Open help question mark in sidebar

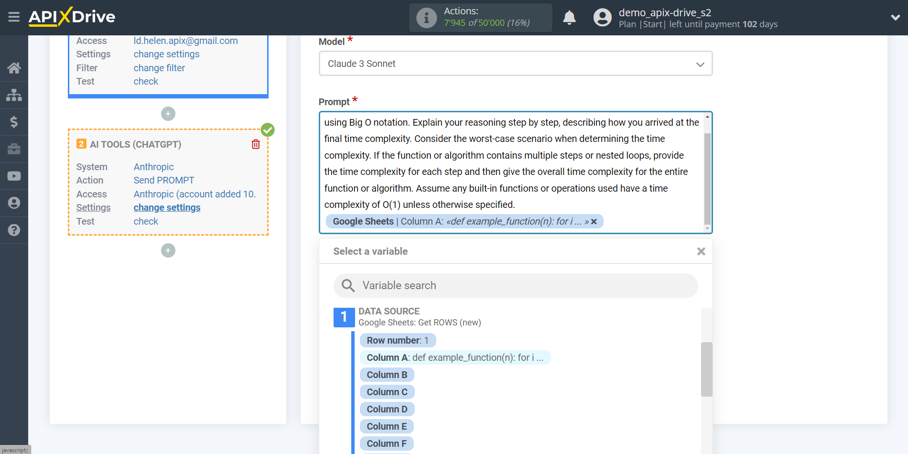(x=14, y=230)
